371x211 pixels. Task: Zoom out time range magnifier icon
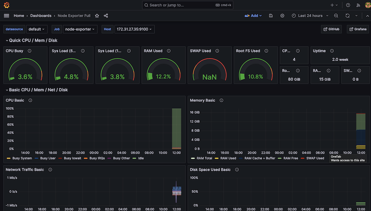click(336, 16)
